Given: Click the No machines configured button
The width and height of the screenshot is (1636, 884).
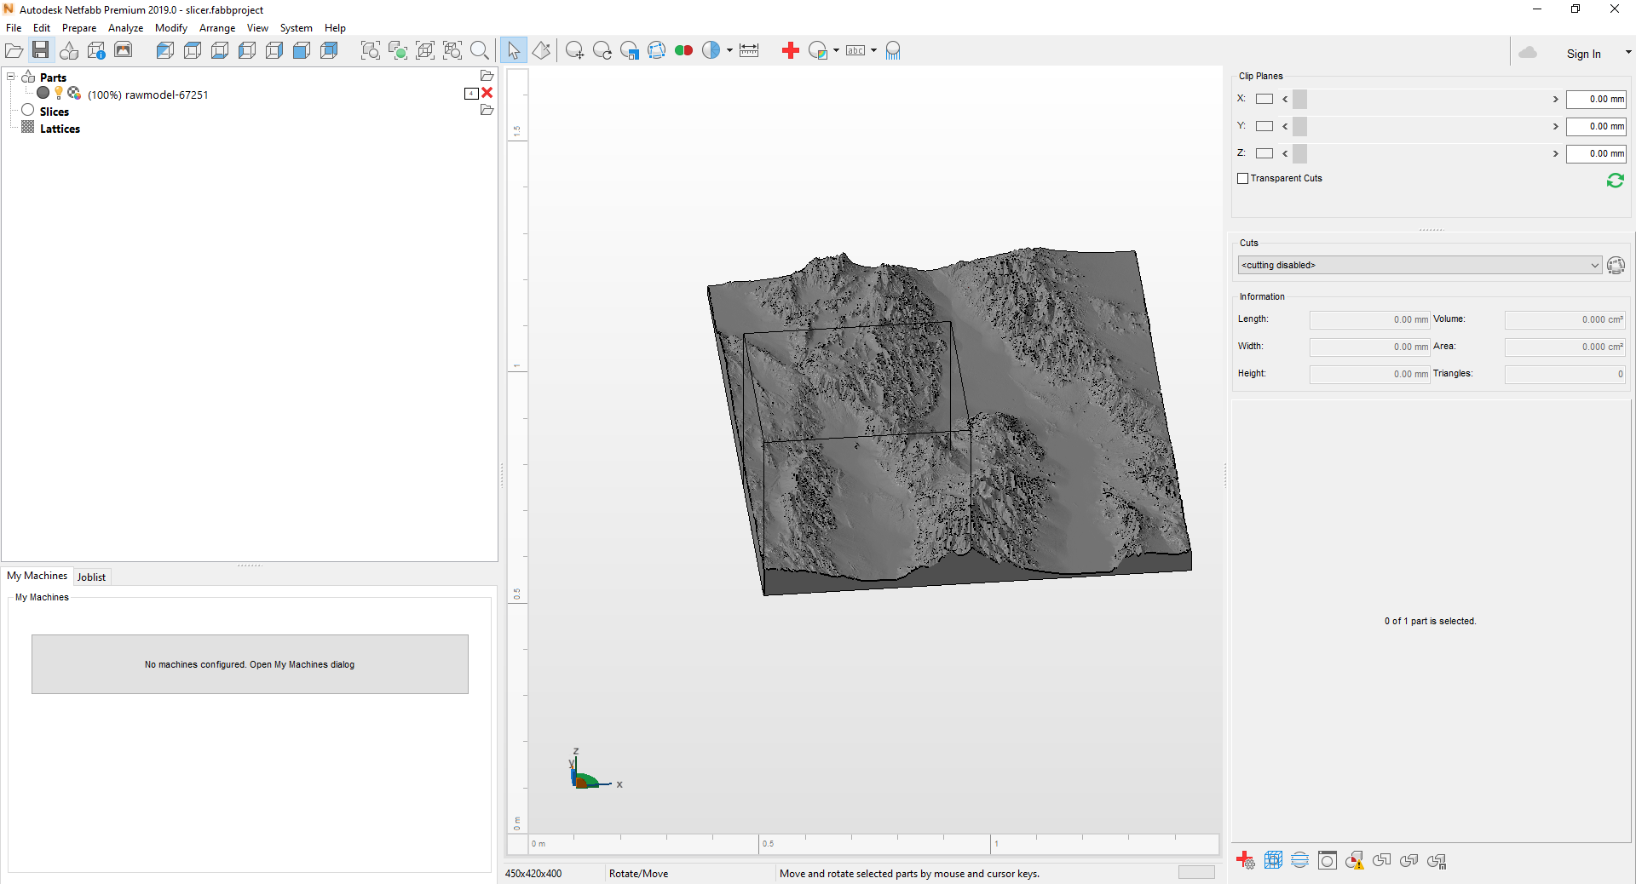Looking at the screenshot, I should coord(250,664).
